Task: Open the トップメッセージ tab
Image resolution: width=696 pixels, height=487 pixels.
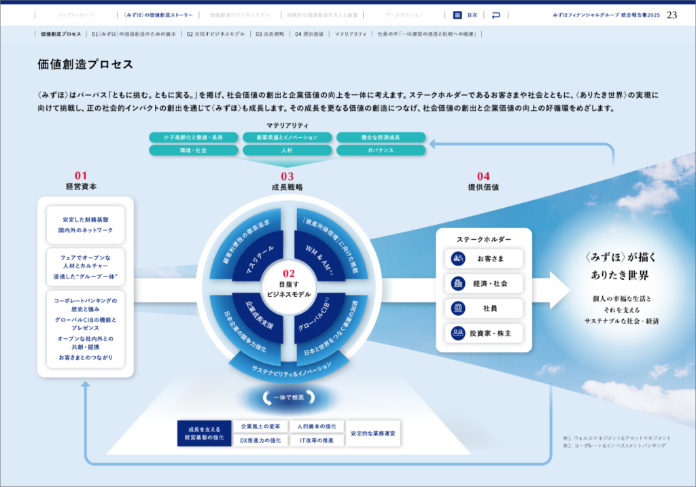Action: pyautogui.click(x=76, y=14)
